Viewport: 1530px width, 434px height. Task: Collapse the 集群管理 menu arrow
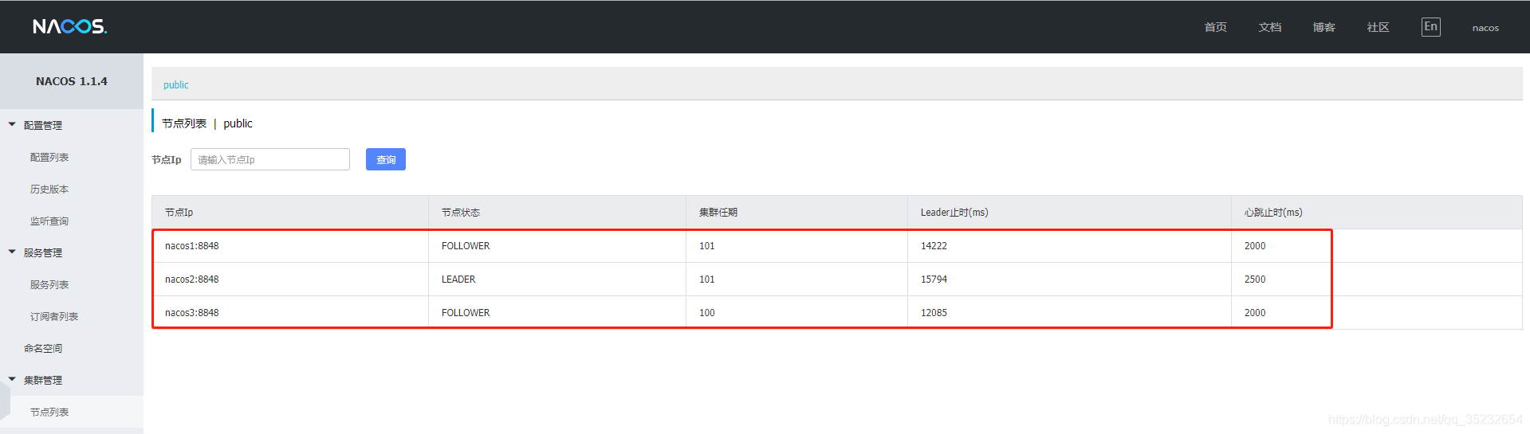pos(12,379)
